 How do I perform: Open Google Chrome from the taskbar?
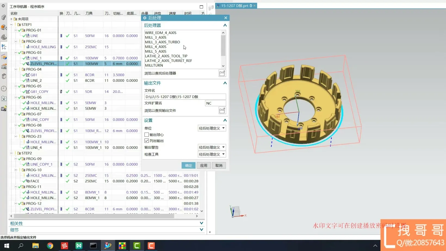[50, 246]
